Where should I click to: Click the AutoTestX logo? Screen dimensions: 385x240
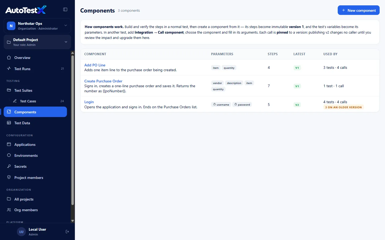26,10
